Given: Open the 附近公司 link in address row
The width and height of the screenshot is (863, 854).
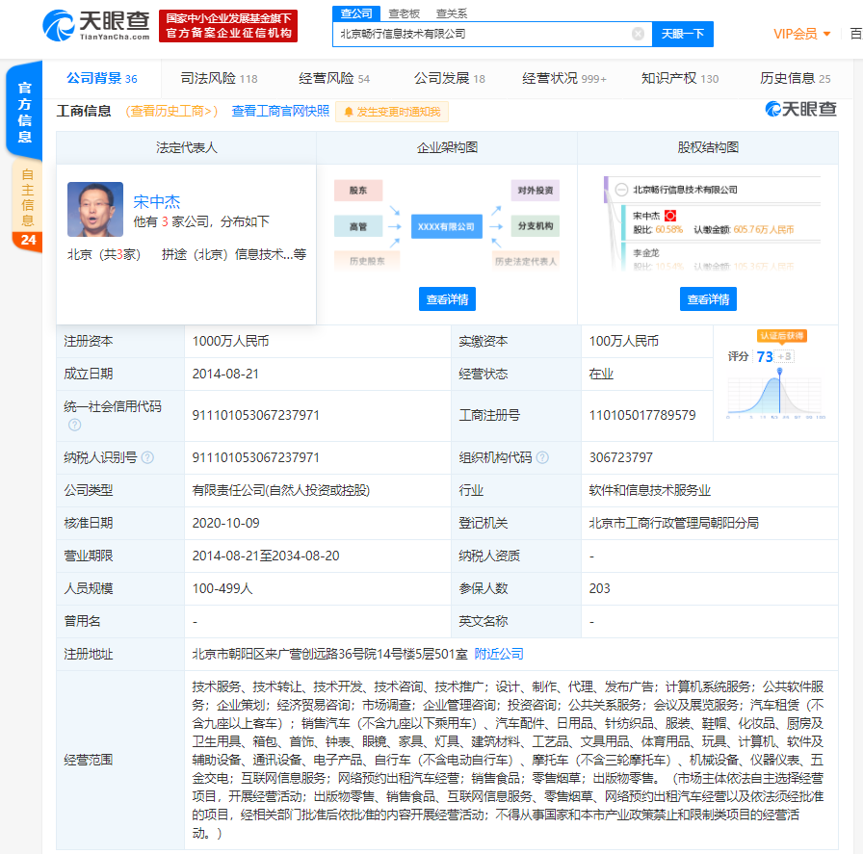Looking at the screenshot, I should click(x=499, y=654).
